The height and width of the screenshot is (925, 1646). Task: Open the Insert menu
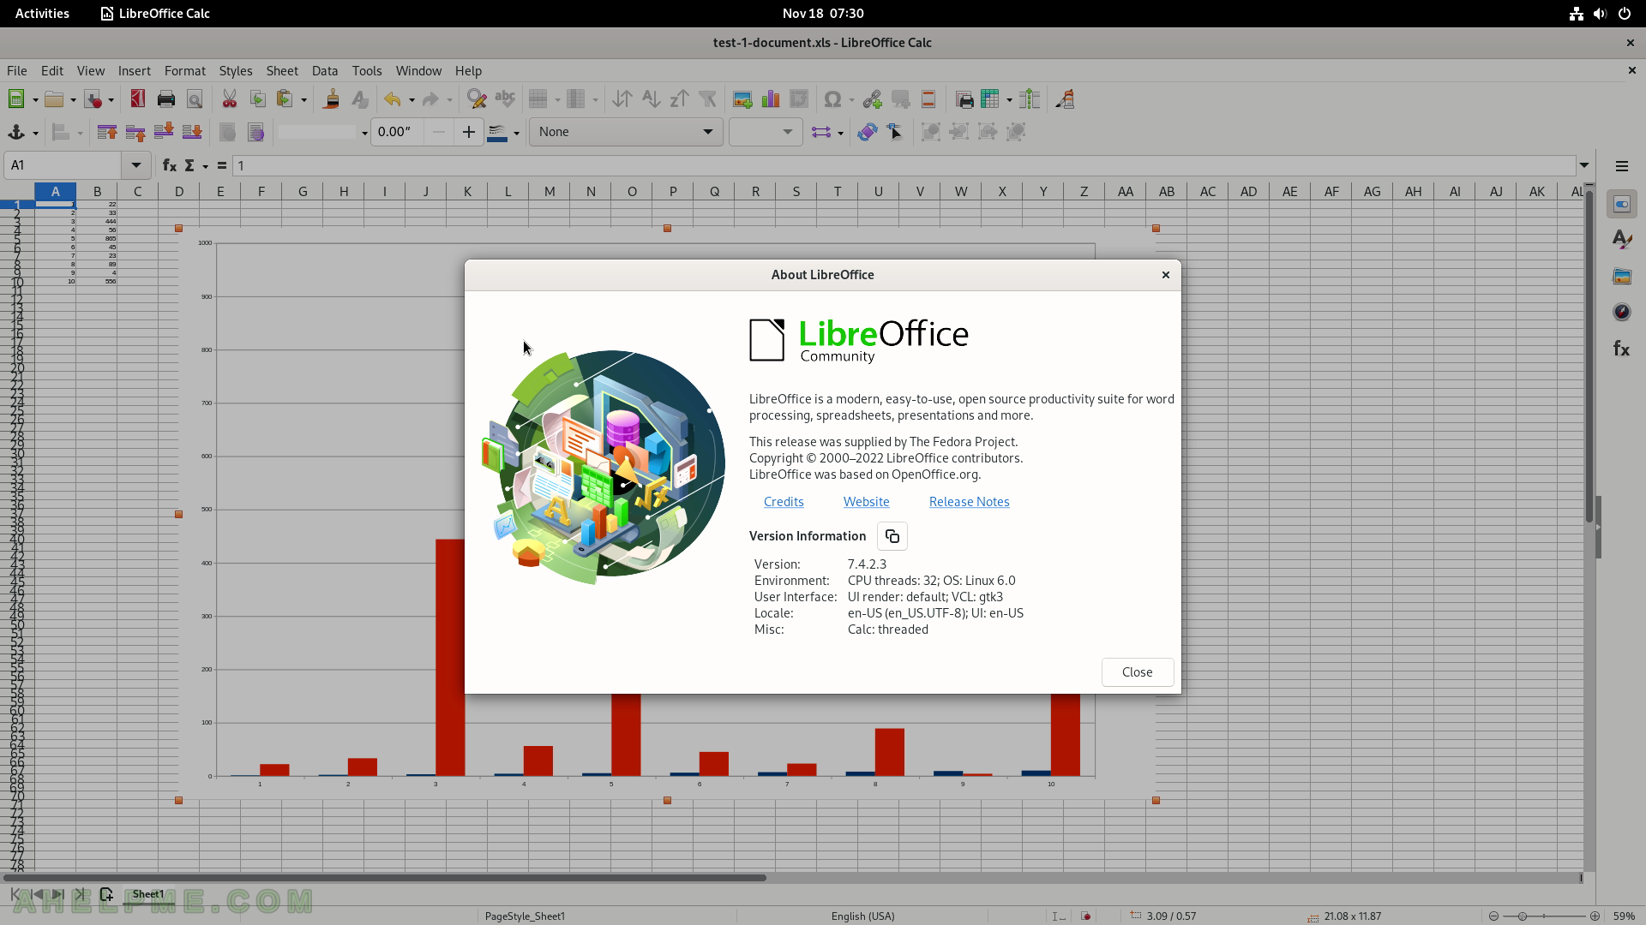[135, 71]
